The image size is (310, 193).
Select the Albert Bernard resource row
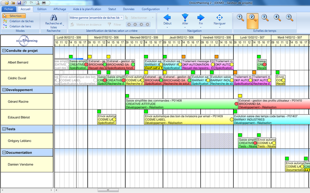coord(27,62)
